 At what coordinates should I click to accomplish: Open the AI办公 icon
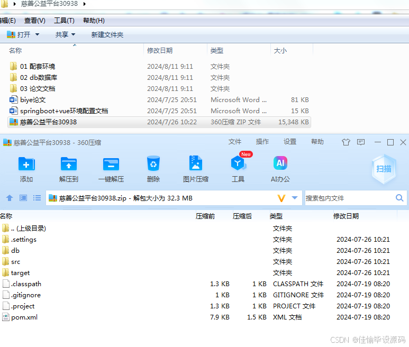[280, 163]
